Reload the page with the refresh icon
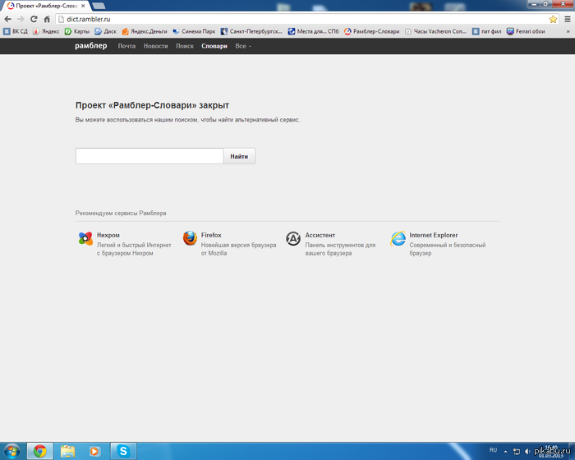 pyautogui.click(x=34, y=19)
